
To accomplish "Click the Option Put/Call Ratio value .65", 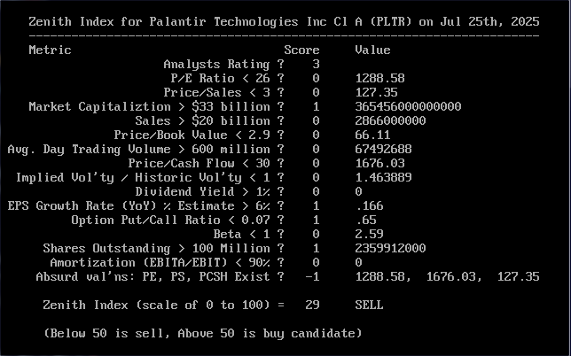I will click(365, 220).
